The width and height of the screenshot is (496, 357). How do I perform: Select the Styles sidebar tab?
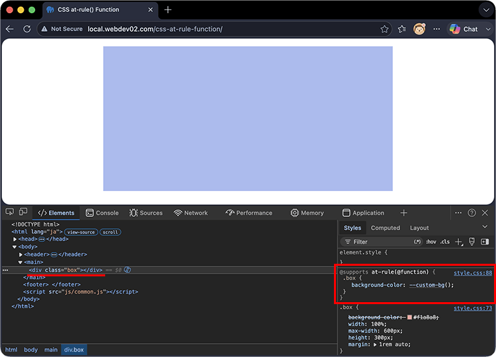352,227
